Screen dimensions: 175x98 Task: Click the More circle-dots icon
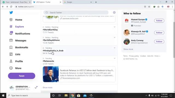pos(11,68)
